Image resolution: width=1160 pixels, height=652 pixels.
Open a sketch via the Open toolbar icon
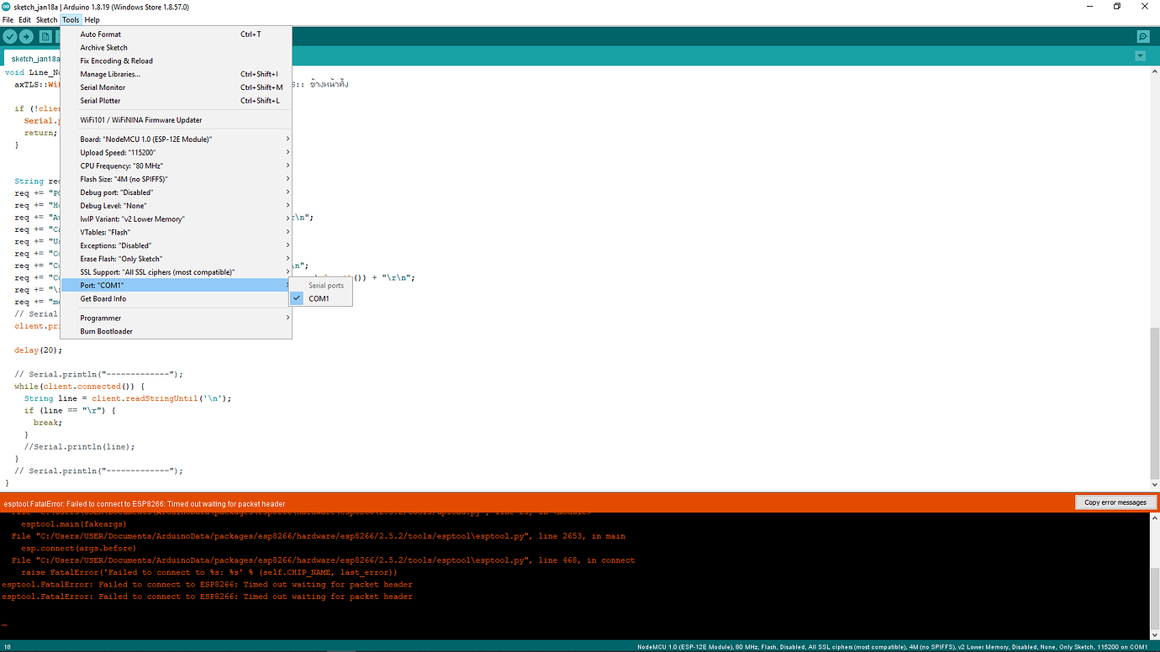pos(60,36)
